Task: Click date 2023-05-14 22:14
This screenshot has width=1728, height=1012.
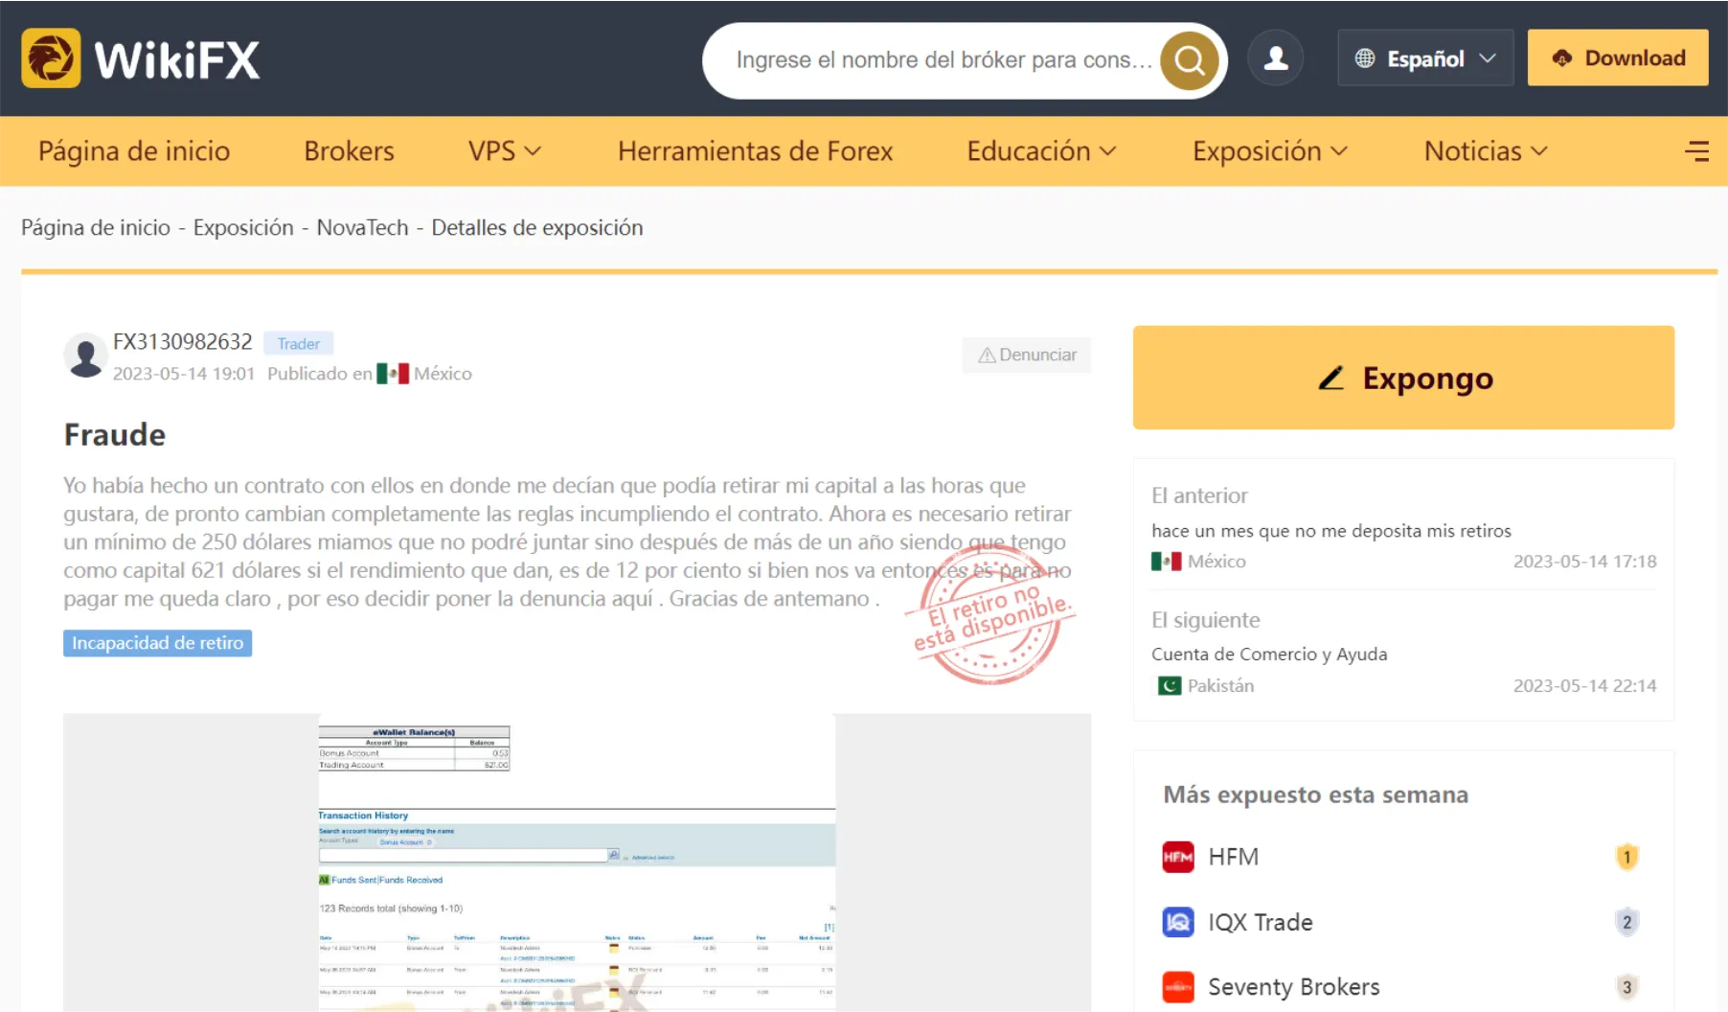Action: (1585, 686)
